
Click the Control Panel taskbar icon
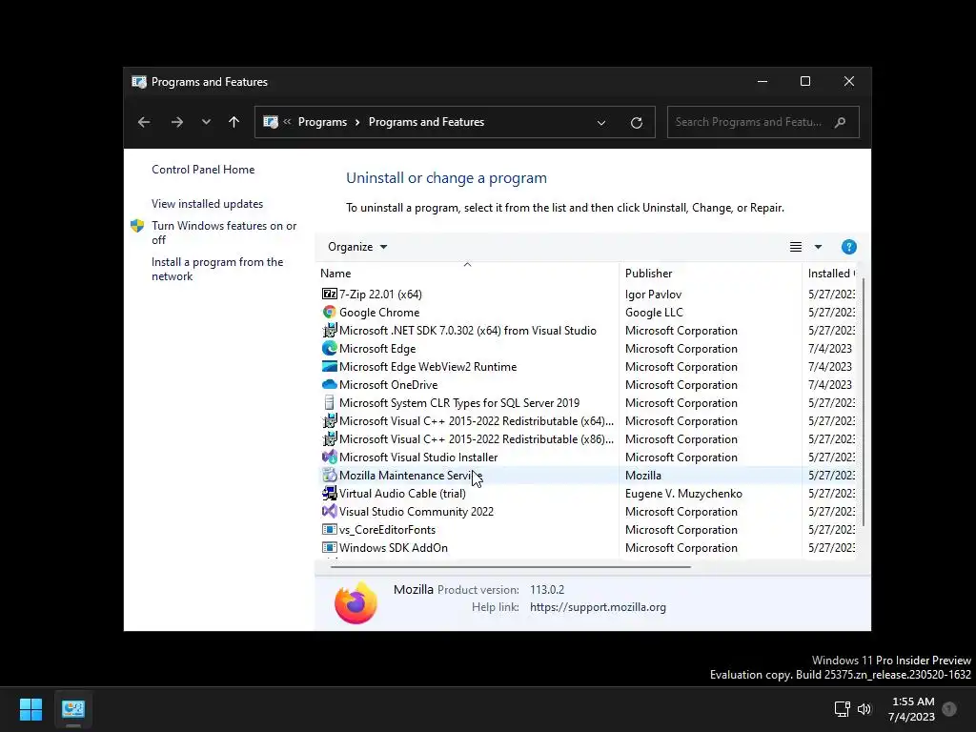tap(73, 708)
